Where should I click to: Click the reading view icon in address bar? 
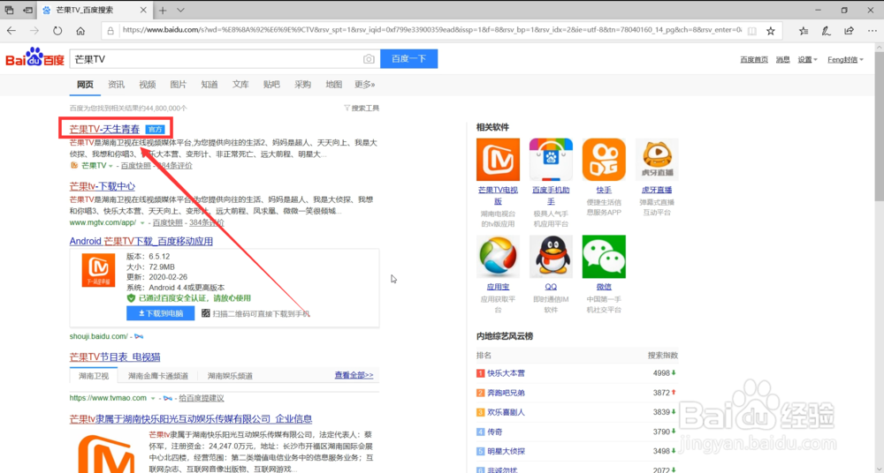(x=751, y=31)
